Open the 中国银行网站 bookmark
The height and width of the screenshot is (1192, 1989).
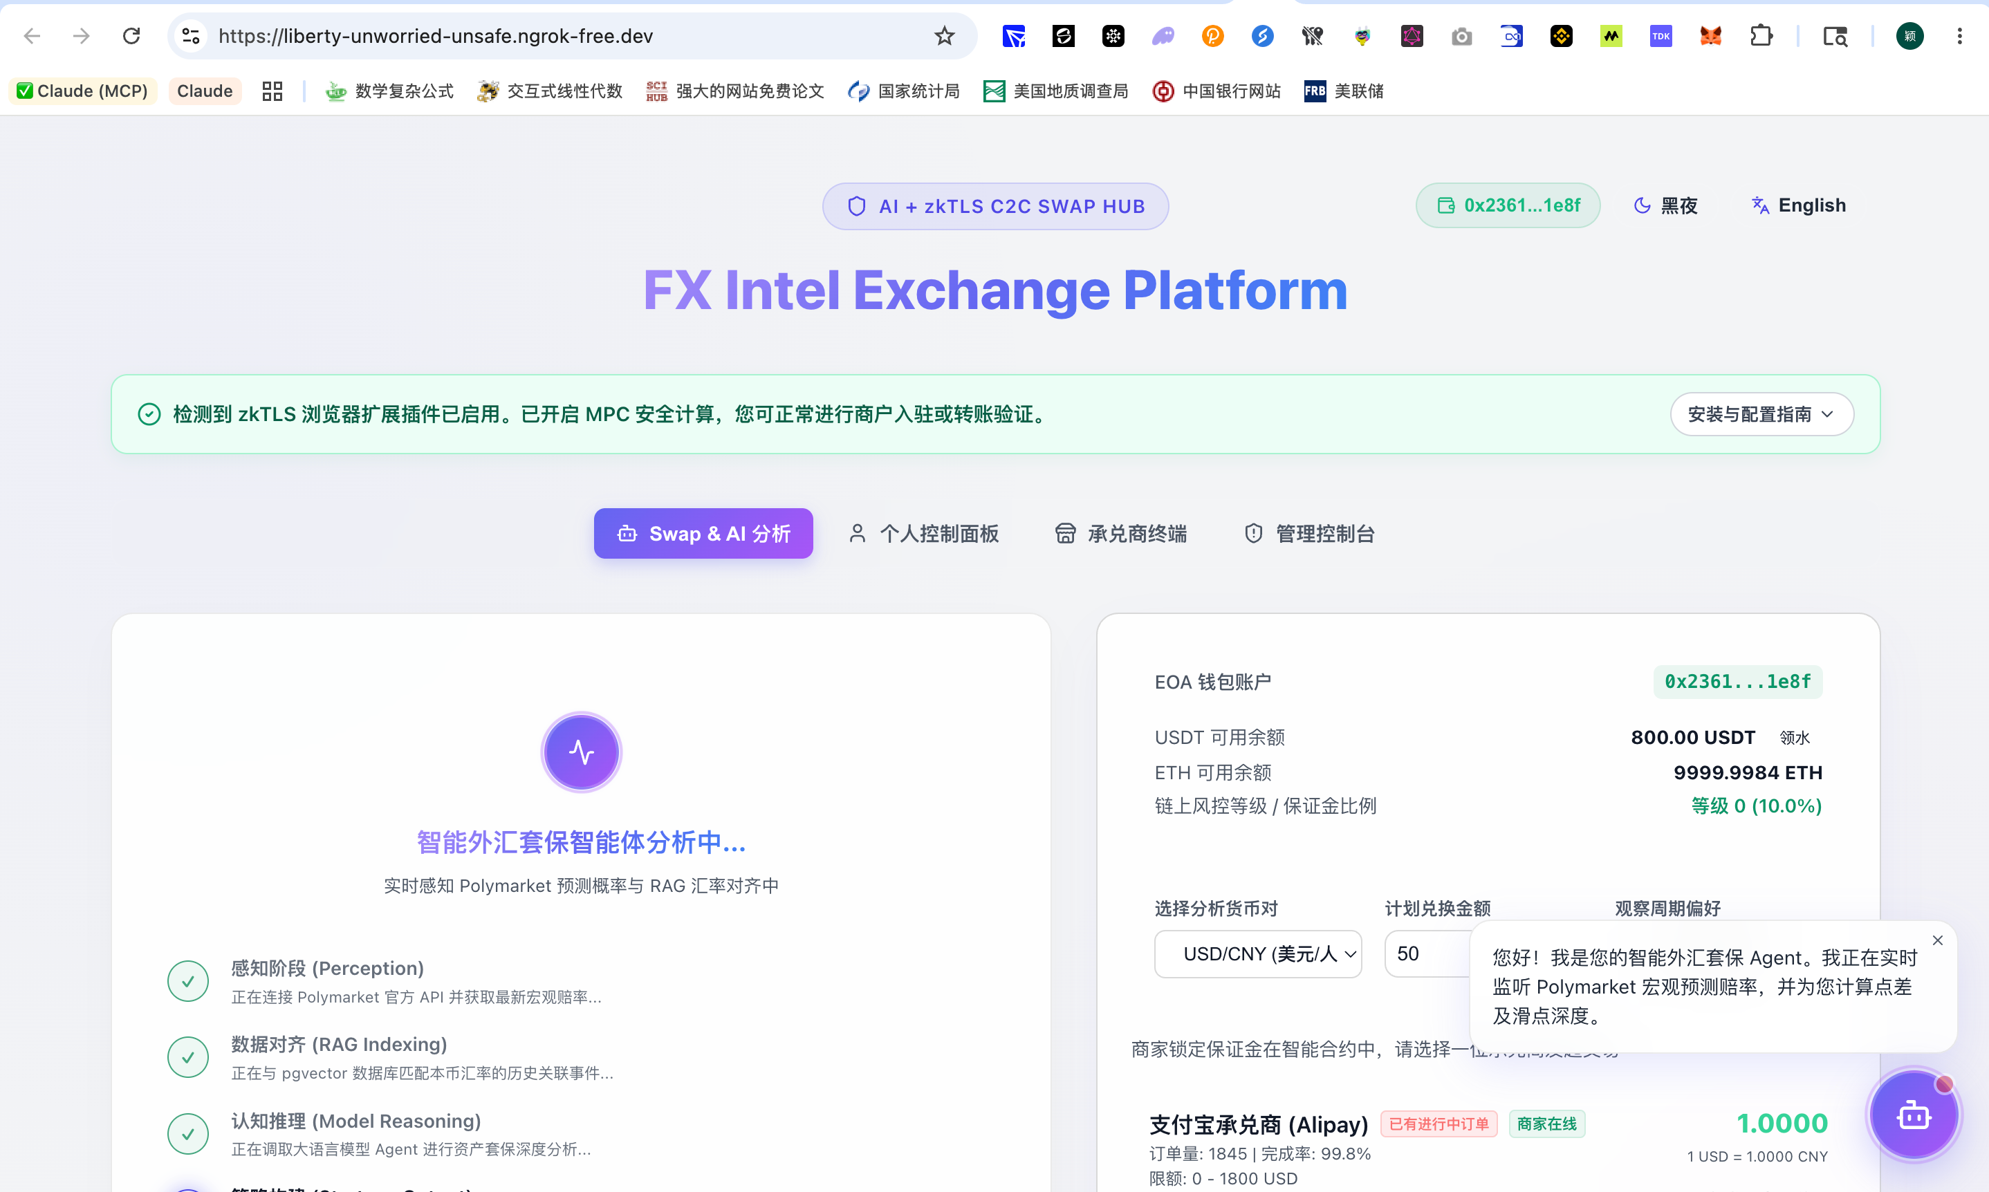point(1216,91)
